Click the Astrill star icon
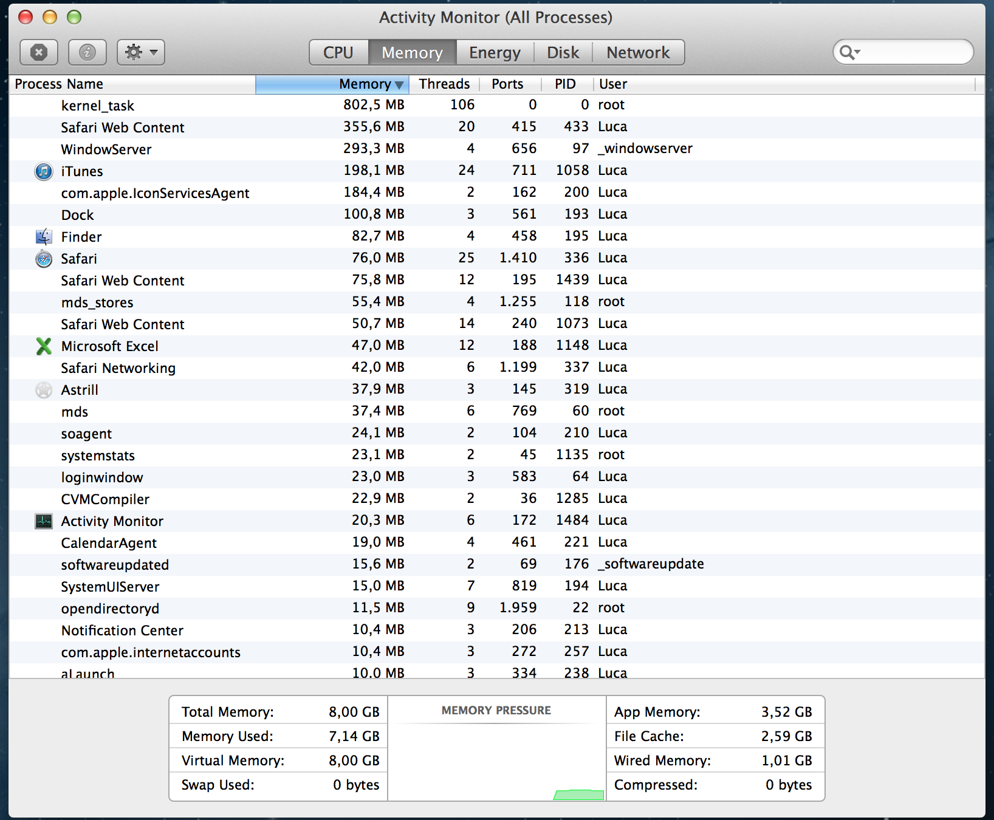Screen dimensions: 994x820 (44, 390)
